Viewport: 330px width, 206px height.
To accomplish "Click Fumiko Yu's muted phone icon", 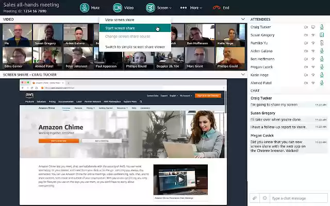I will [322, 43].
